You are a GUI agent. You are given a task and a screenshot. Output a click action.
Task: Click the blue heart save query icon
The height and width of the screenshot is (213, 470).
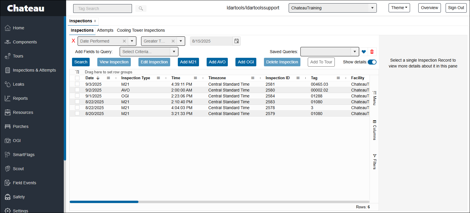[364, 52]
